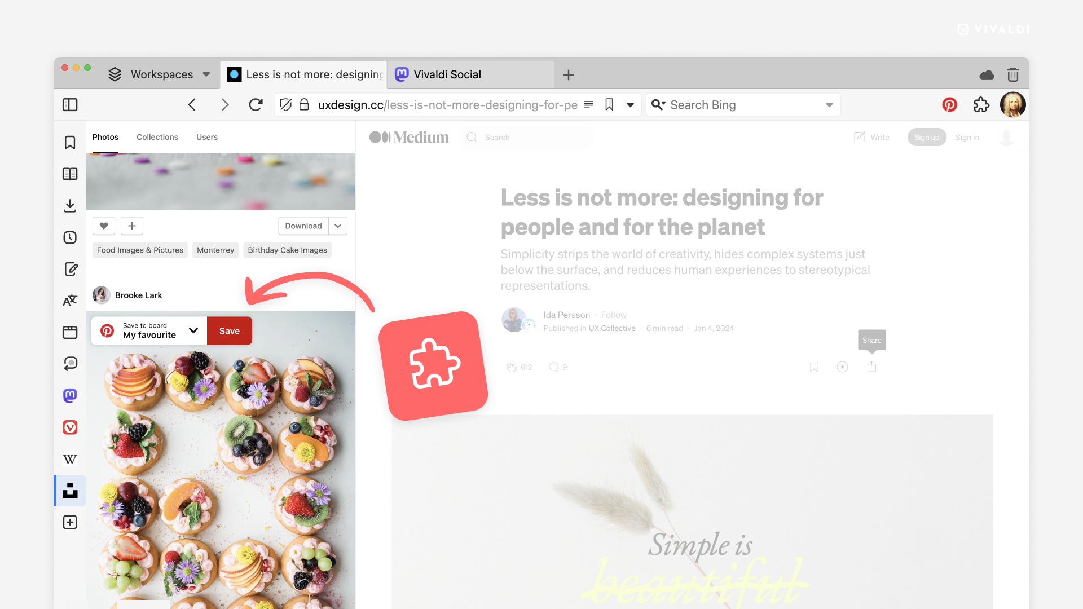Click the Downloads panel icon

(x=70, y=205)
